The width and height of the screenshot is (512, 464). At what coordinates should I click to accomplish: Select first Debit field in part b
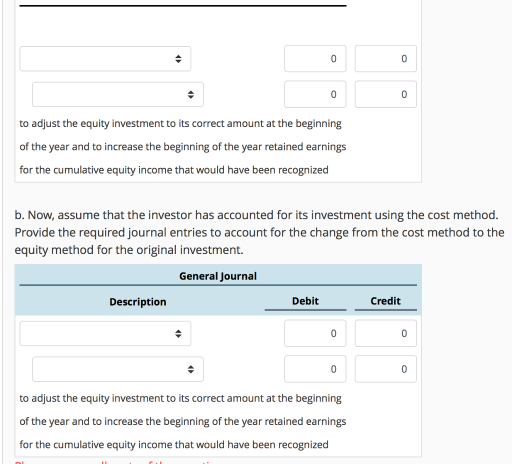click(315, 333)
